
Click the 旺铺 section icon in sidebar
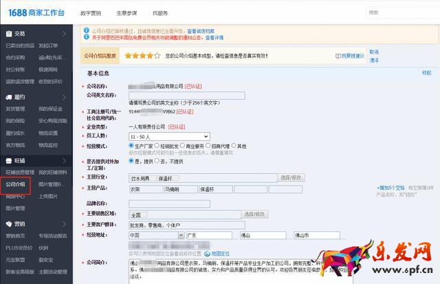pos(8,160)
